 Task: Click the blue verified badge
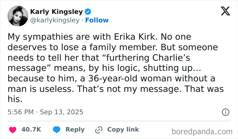tap(87, 12)
